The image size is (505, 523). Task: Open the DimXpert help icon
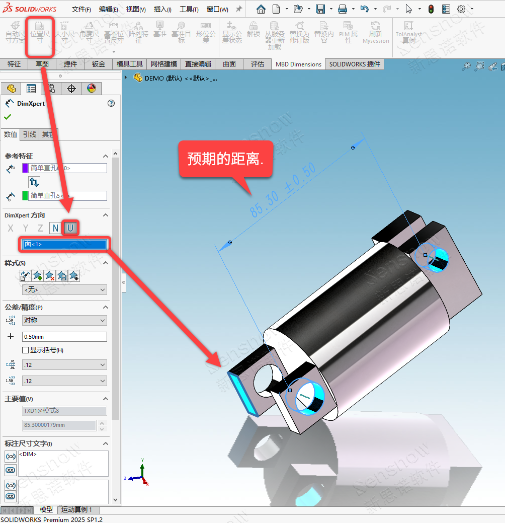coord(111,103)
